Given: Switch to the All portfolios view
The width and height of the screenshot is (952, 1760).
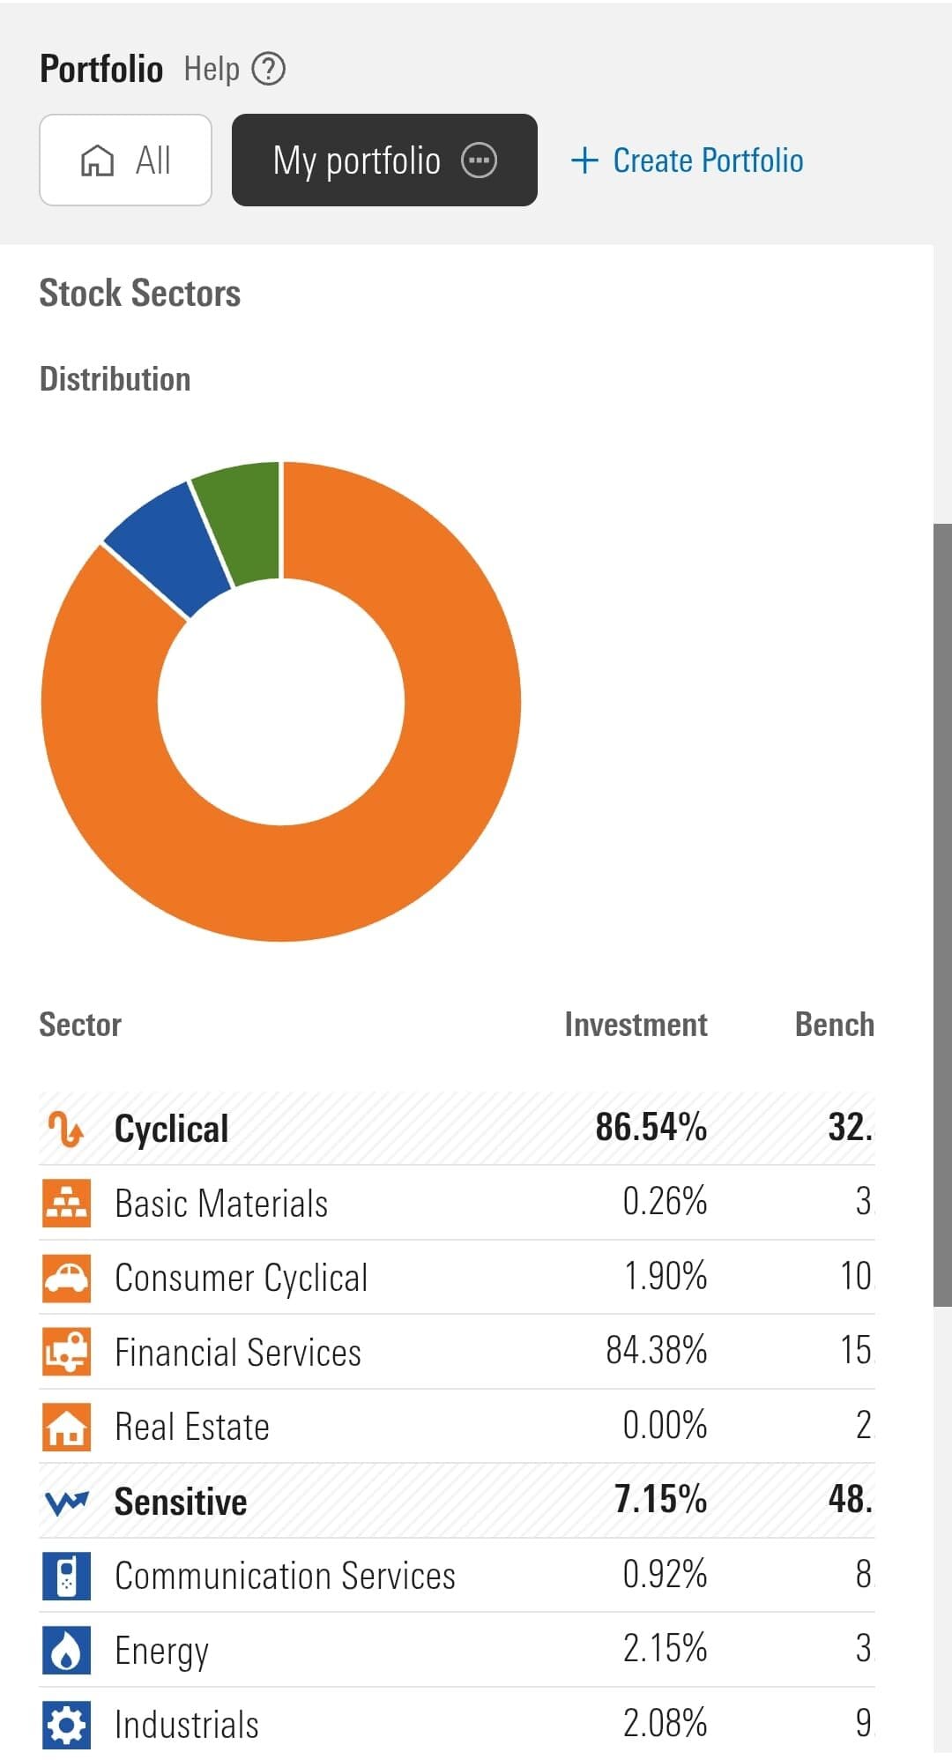Looking at the screenshot, I should pyautogui.click(x=125, y=161).
